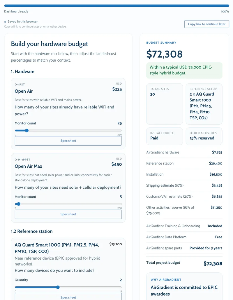The height and width of the screenshot is (300, 233).
Task: Click the Reference station cost row
Action: (x=184, y=163)
